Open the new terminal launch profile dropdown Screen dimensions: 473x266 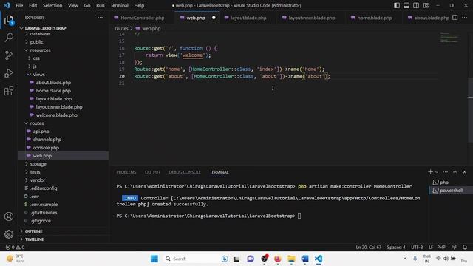click(437, 172)
